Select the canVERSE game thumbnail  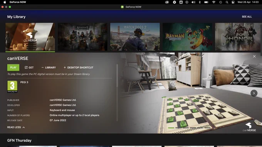pos(30,37)
